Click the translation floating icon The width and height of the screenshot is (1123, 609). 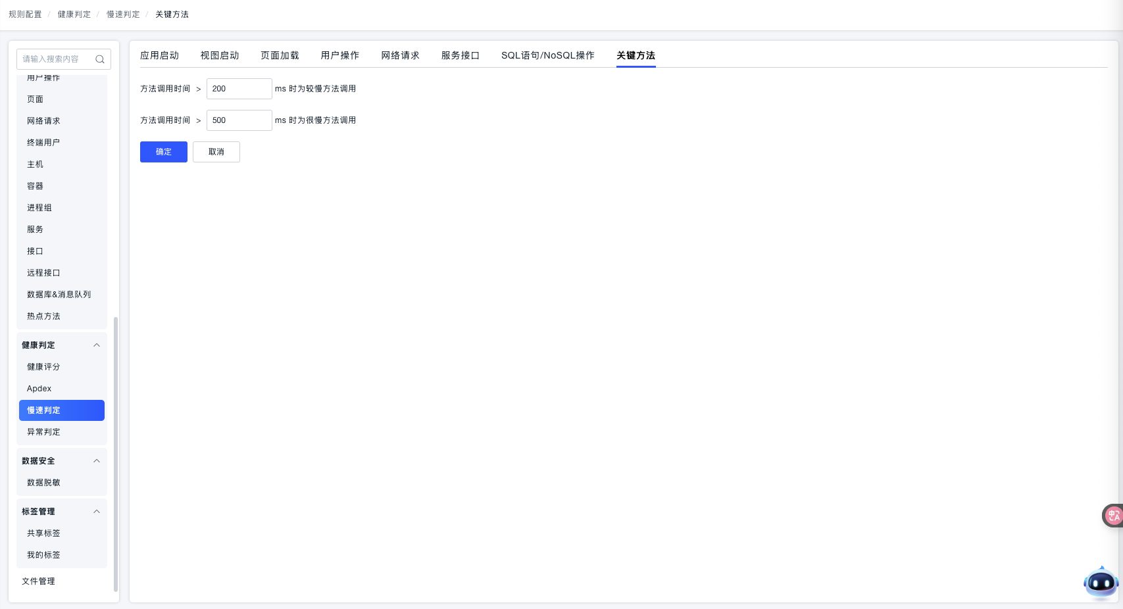[1113, 516]
